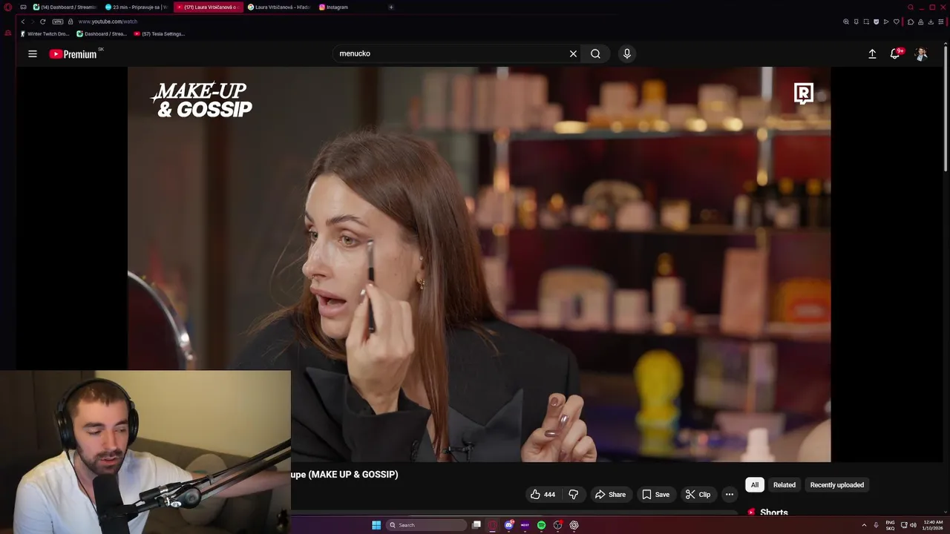Pause the video by clicking the player

479,264
